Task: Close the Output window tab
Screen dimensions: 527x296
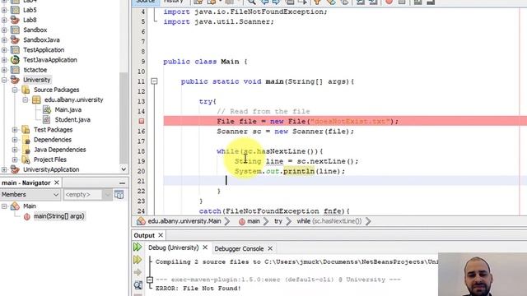Action: pyautogui.click(x=161, y=235)
